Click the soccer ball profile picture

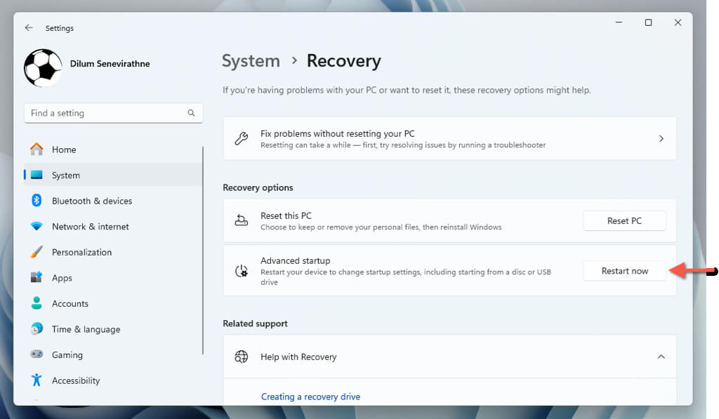[43, 67]
